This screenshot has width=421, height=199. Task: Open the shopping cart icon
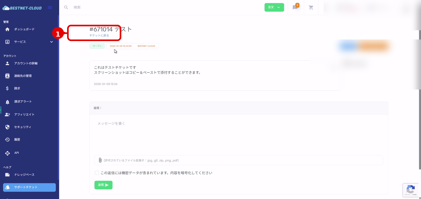311,8
